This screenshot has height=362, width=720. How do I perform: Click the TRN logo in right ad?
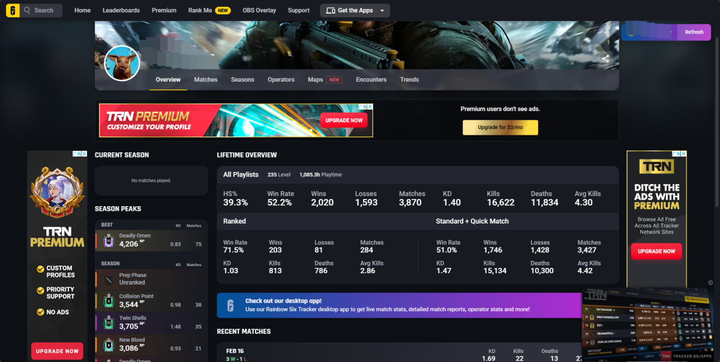[656, 167]
